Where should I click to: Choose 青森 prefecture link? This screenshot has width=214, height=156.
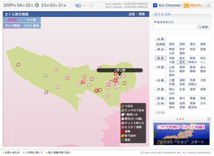172,49
